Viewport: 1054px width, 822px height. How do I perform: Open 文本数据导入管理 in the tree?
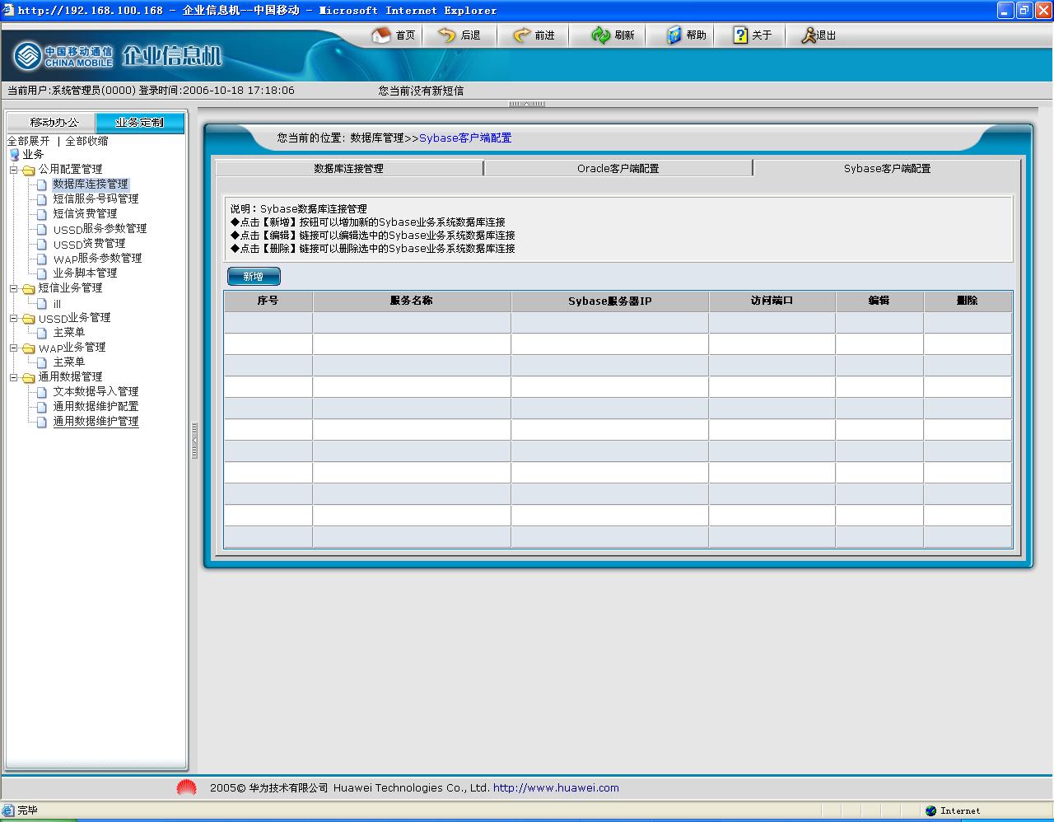(96, 392)
